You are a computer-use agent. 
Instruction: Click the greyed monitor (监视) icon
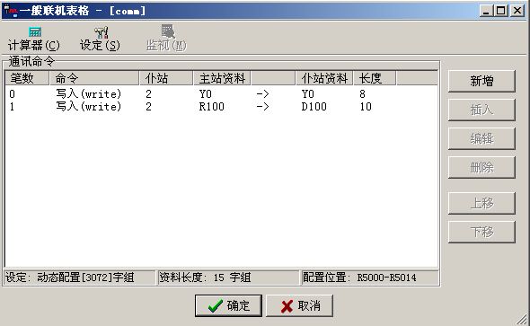point(168,31)
